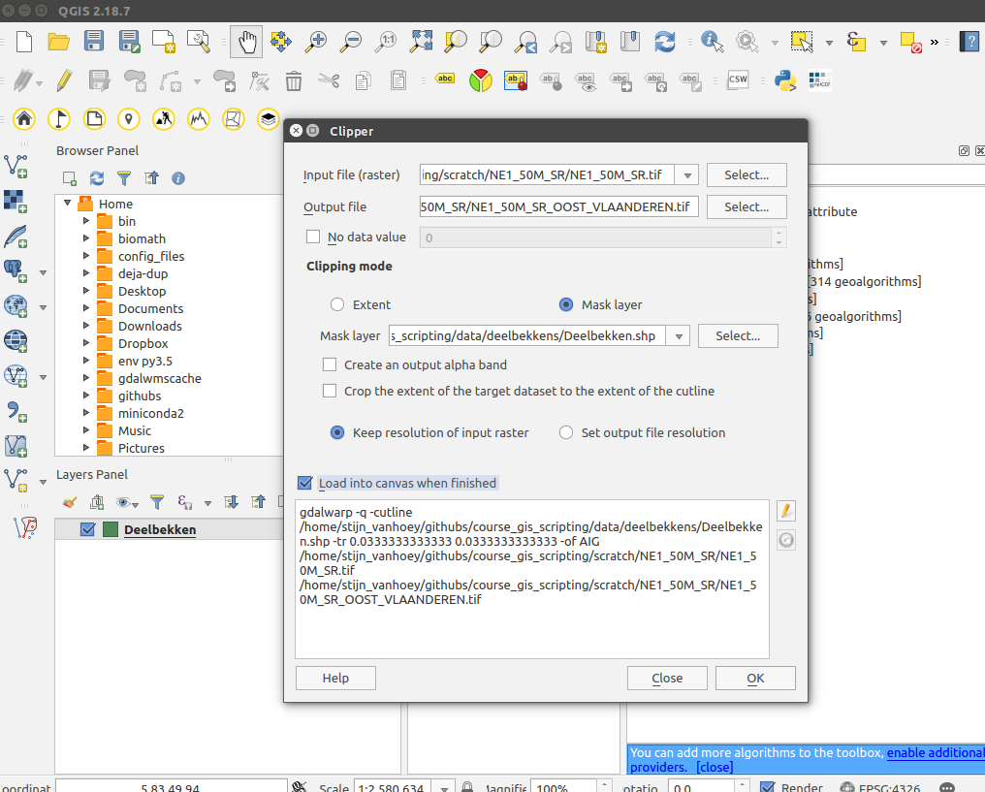Select the Zoom Out magnifier tool
The width and height of the screenshot is (985, 792).
[350, 42]
